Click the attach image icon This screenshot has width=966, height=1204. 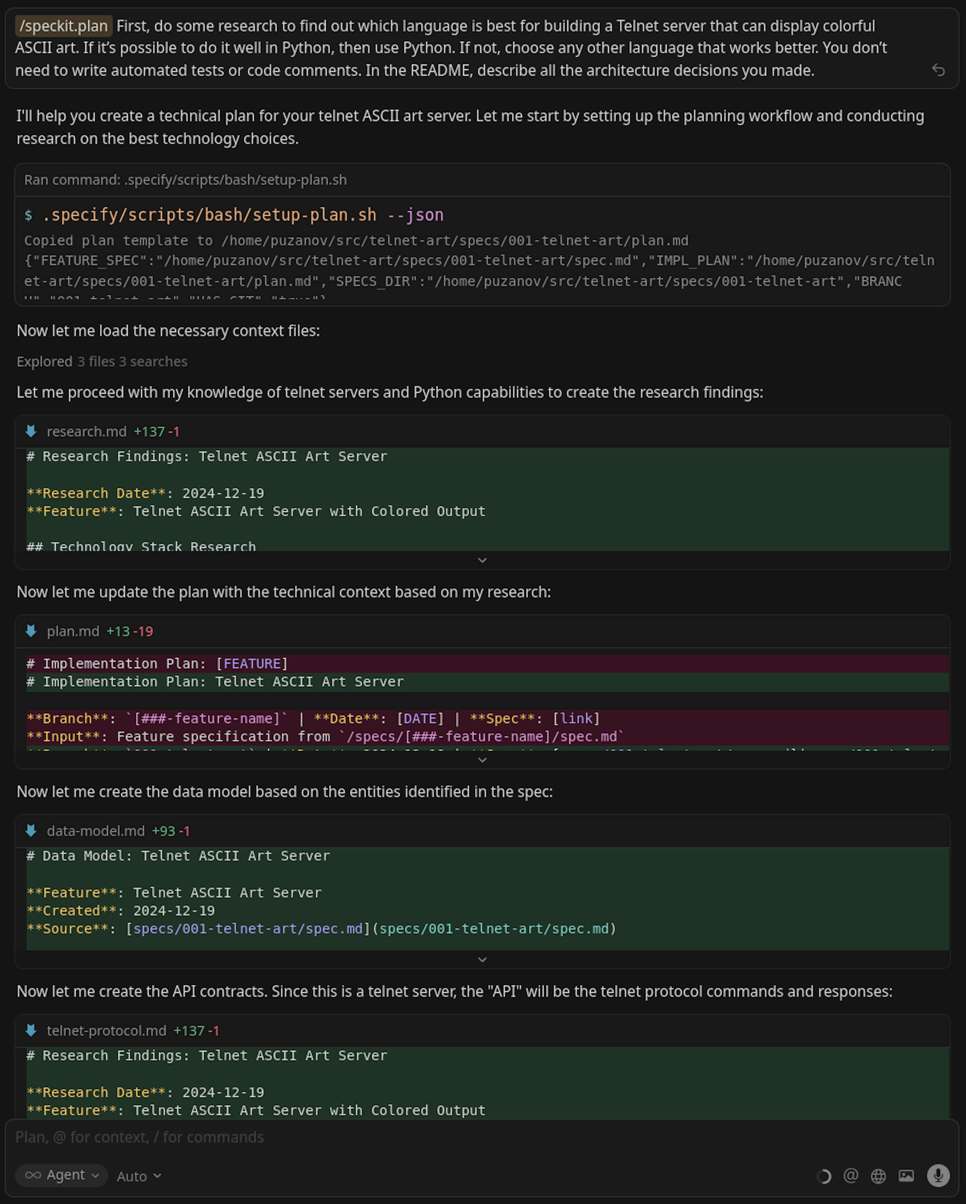pos(906,1176)
